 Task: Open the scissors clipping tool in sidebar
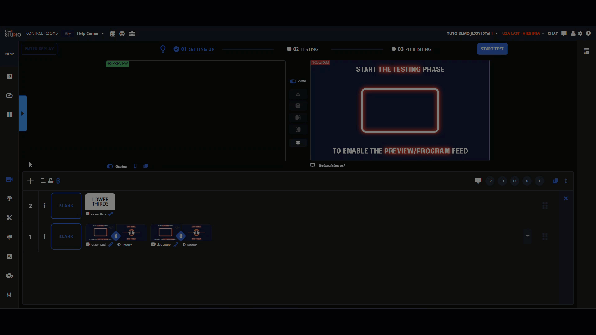[9, 218]
